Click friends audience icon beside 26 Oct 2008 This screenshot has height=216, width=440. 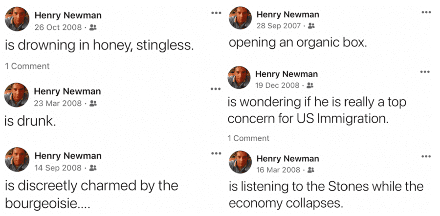[x=92, y=27]
